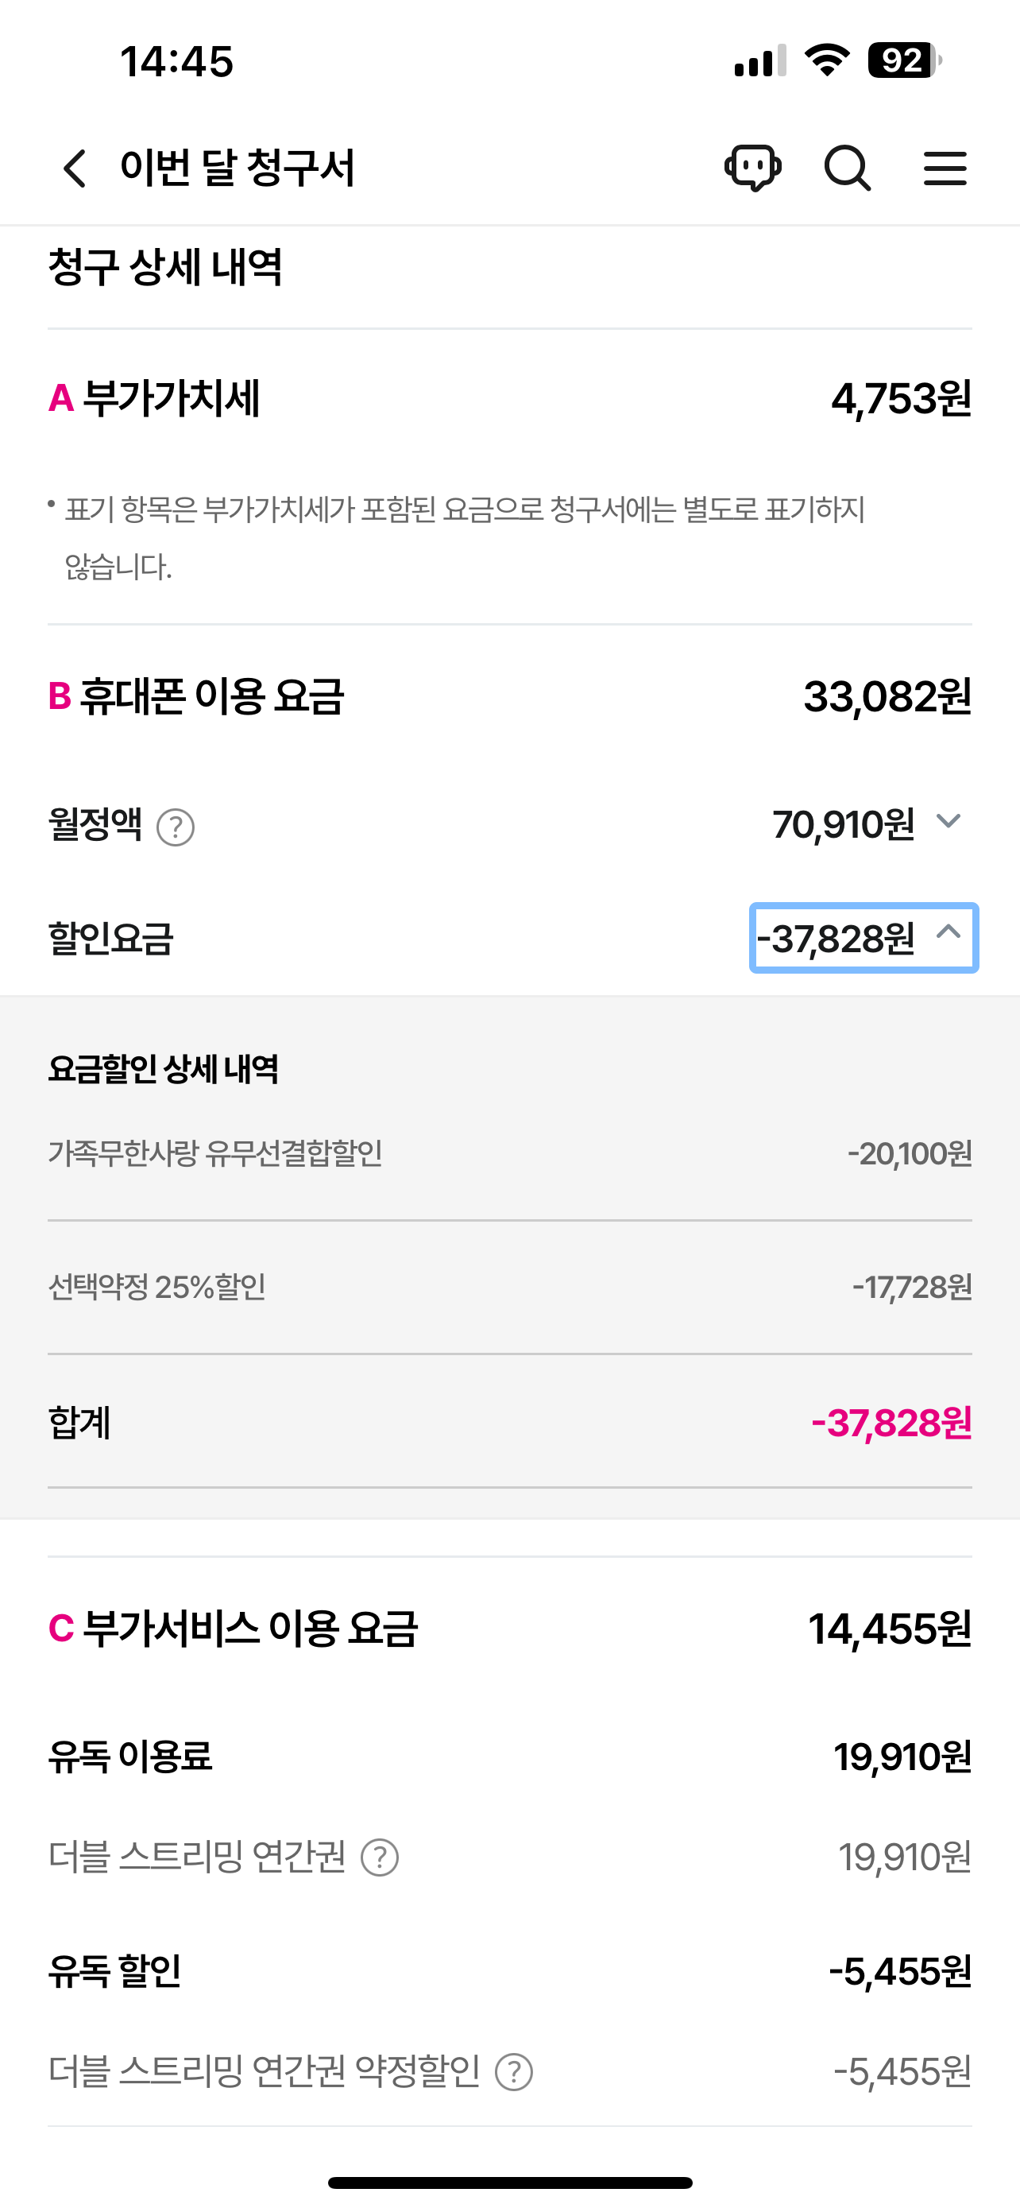Screen dimensions: 1020x2208
Task: Tap the Wi-Fi status icon
Action: click(826, 61)
